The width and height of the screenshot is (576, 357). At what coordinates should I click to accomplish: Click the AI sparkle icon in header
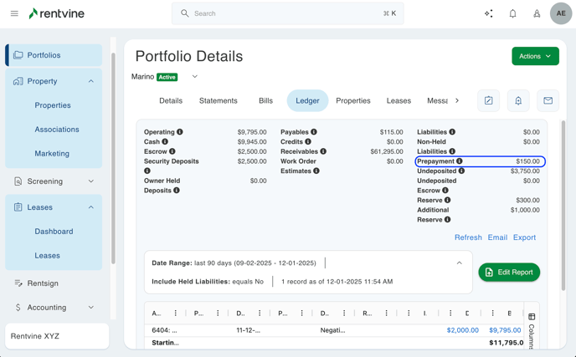tap(488, 13)
